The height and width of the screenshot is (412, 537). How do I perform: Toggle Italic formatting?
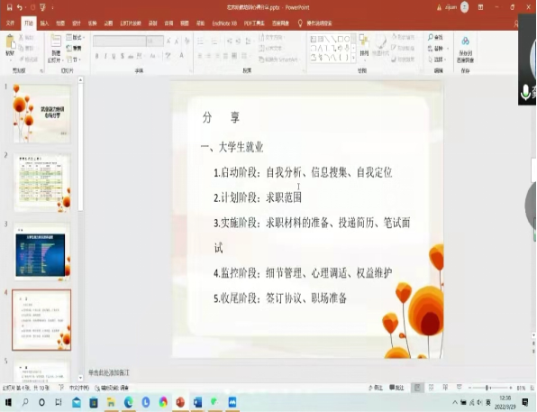point(105,56)
